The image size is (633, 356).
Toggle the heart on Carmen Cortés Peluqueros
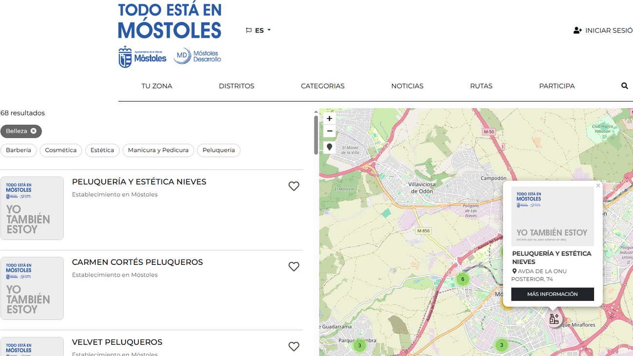point(294,266)
